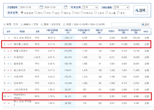
Task: Click the red up arrow in 로스트아크 row
Action: [8, 70]
